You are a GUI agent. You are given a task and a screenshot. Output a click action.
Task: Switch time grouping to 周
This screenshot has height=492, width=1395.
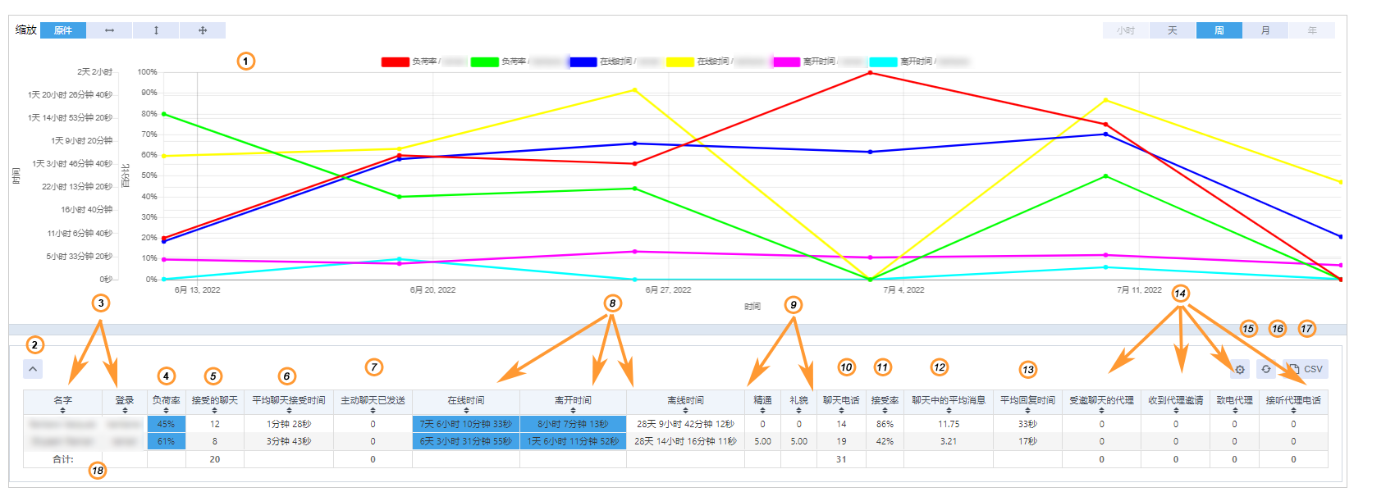pyautogui.click(x=1219, y=30)
